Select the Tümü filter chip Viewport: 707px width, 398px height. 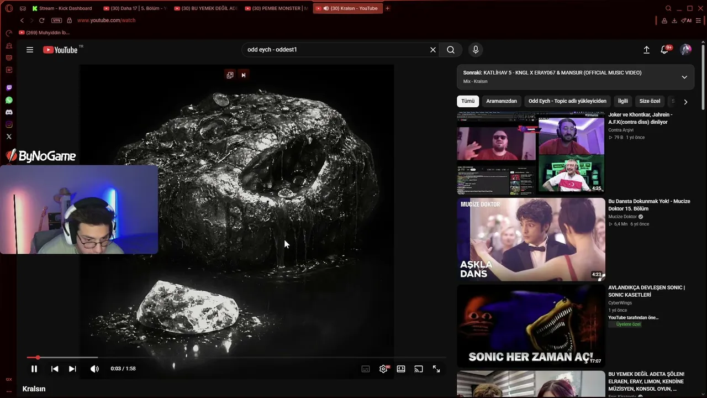tap(468, 101)
